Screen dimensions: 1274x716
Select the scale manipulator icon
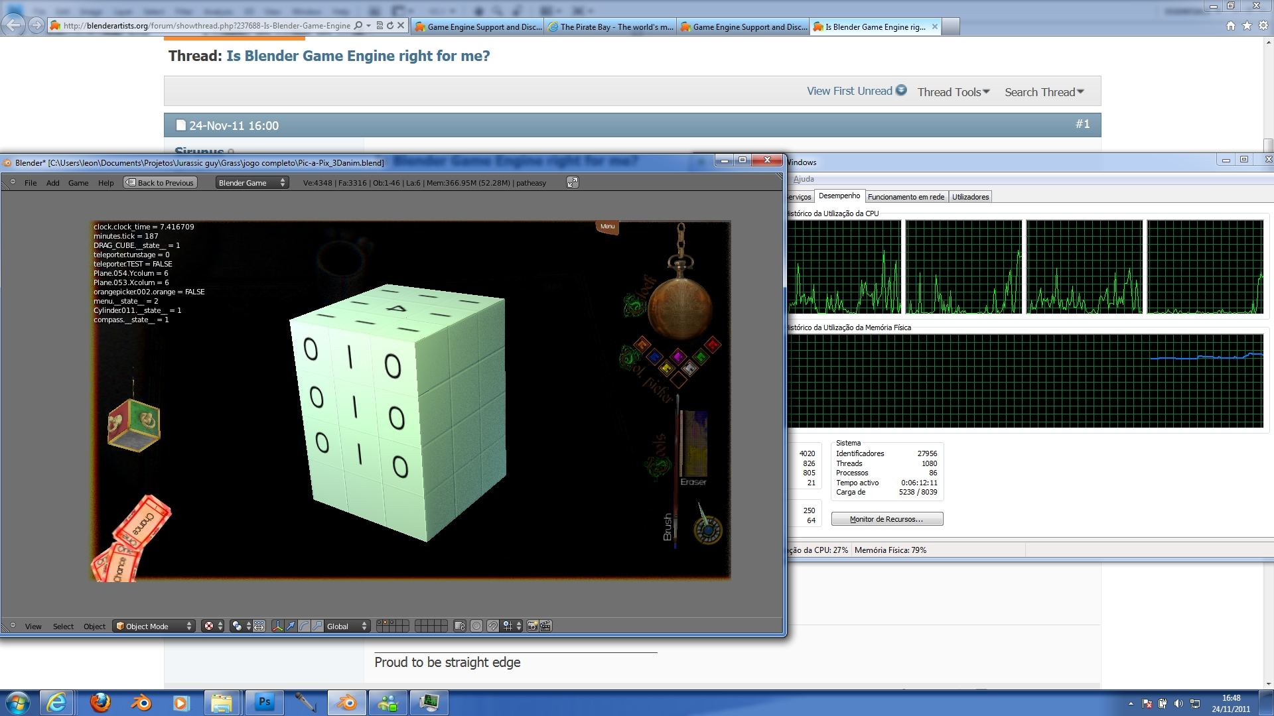coord(317,626)
